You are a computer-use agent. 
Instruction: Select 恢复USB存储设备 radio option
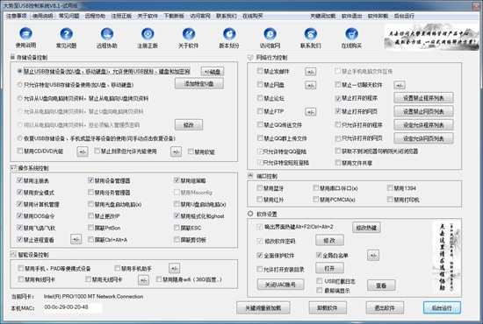(x=19, y=138)
